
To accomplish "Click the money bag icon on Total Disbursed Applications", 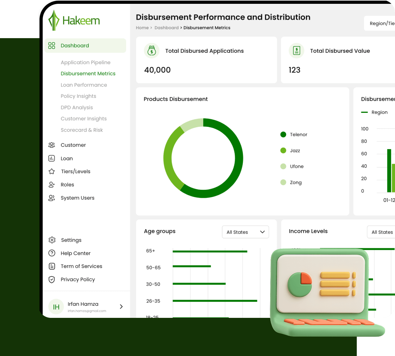I will click(151, 51).
